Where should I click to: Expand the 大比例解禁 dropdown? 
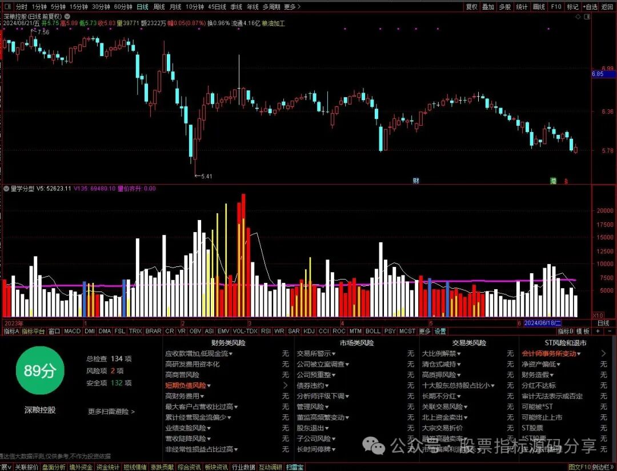click(442, 354)
